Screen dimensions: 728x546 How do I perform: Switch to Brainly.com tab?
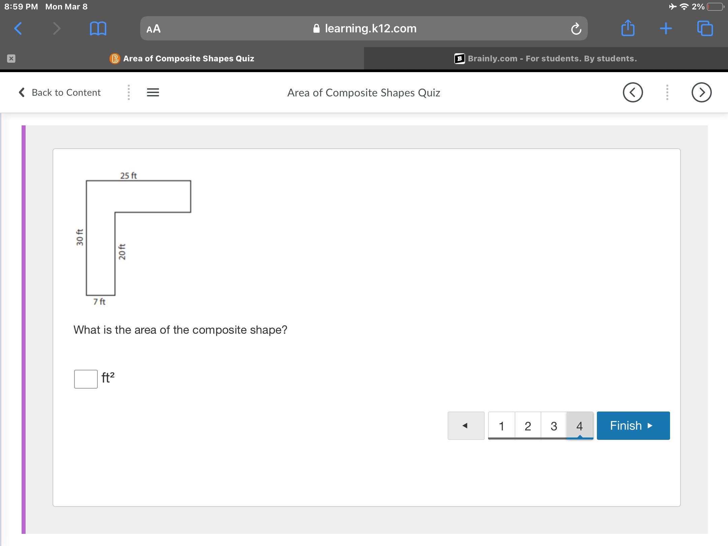[546, 58]
